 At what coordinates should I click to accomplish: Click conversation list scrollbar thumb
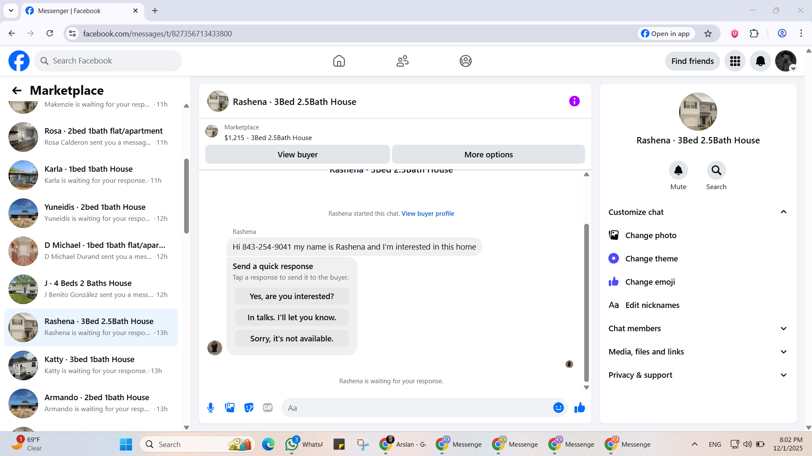pos(186,196)
